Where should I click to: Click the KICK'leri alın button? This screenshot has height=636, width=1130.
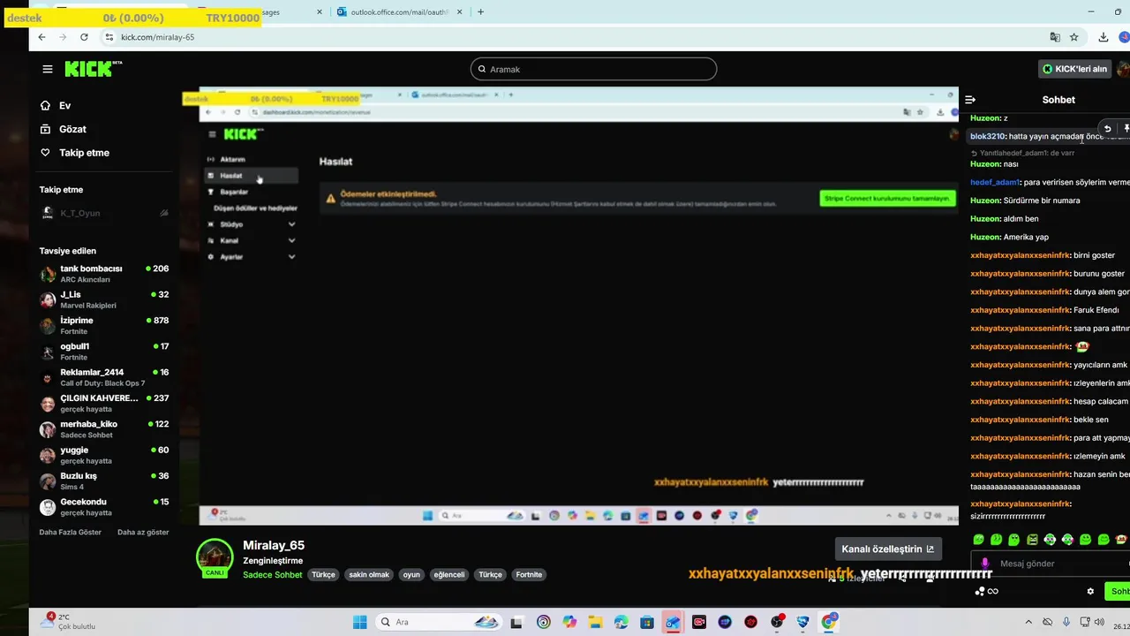coord(1074,69)
